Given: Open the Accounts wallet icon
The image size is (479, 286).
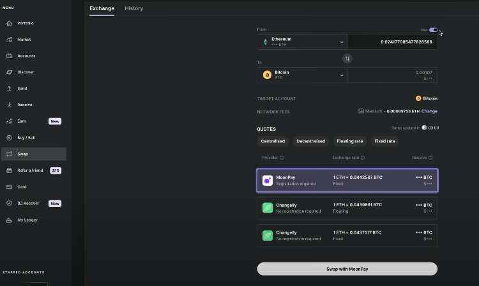Looking at the screenshot, I should pos(9,56).
